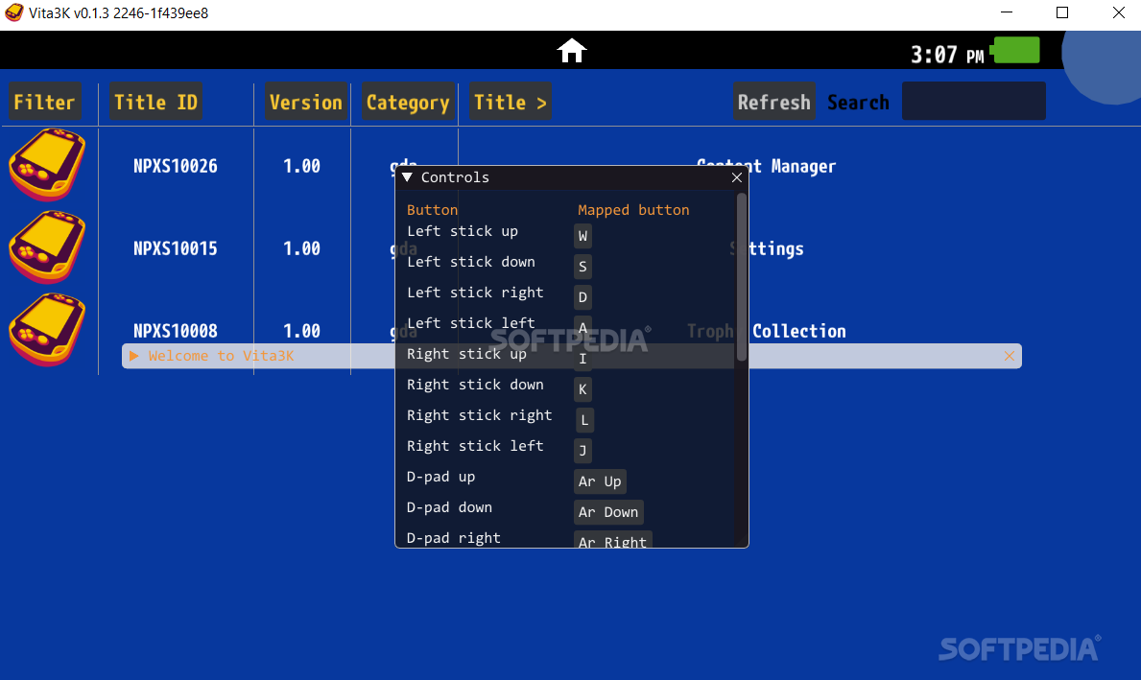Click the Left stick up label
Image resolution: width=1141 pixels, height=680 pixels.
pos(463,231)
